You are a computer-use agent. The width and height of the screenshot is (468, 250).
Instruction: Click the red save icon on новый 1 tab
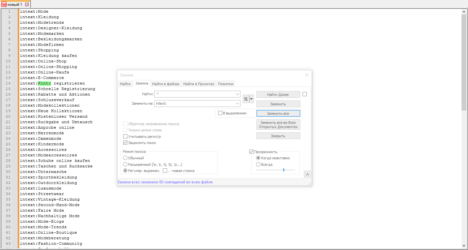click(4, 5)
